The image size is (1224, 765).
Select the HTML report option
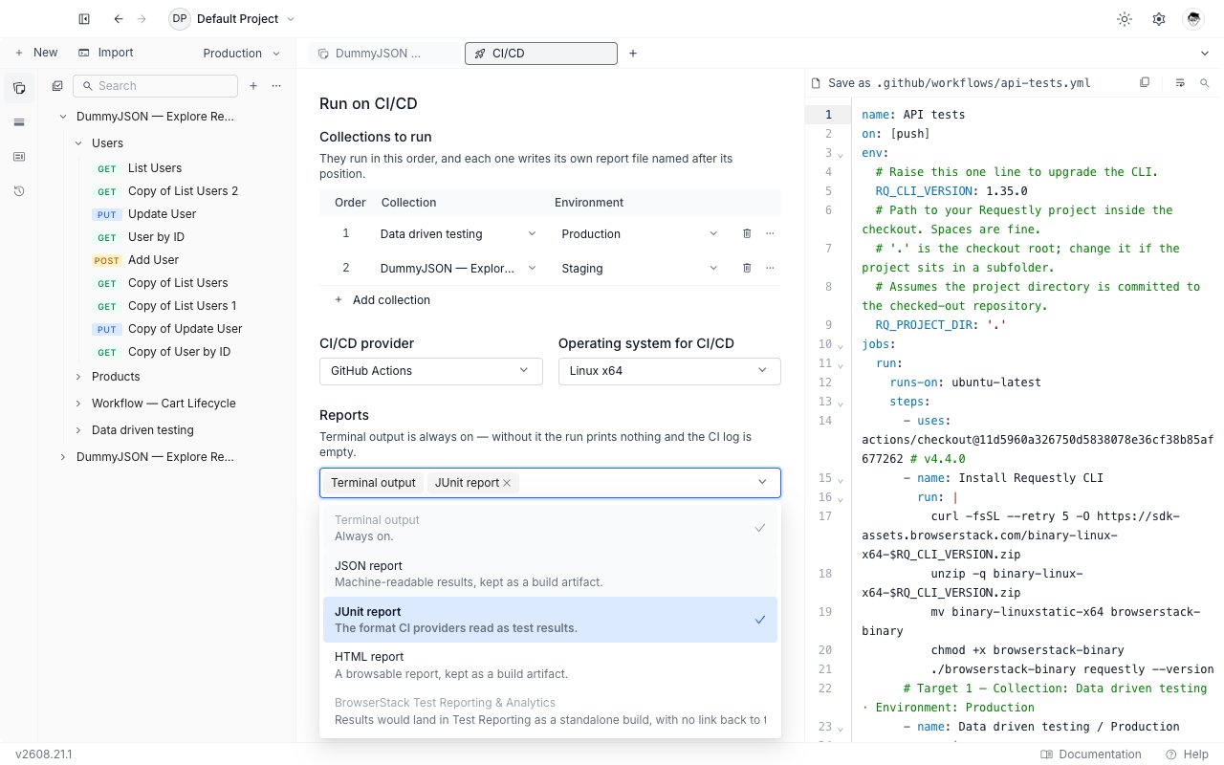point(550,665)
